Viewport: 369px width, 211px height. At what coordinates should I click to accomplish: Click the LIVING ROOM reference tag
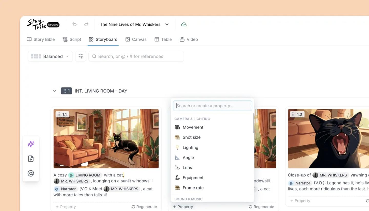[85, 175]
